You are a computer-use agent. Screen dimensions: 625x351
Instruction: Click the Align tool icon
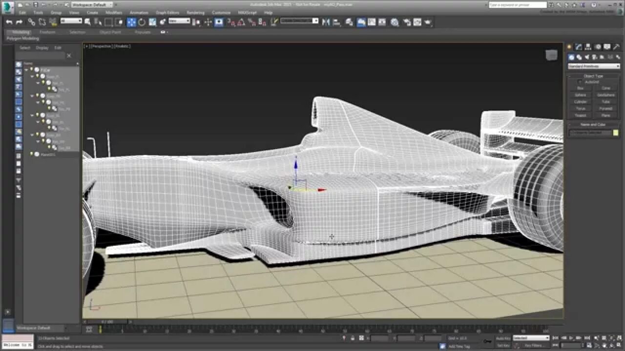pos(336,22)
